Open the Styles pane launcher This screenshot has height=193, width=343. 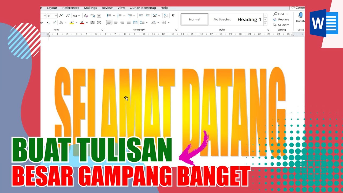(x=268, y=30)
